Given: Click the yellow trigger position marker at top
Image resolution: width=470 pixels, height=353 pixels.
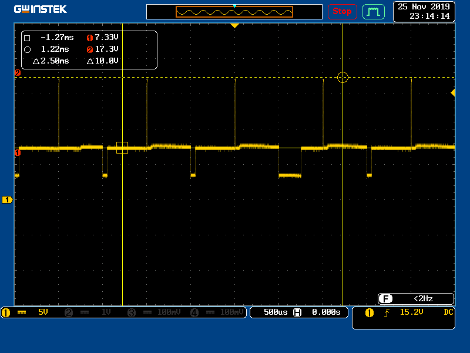Looking at the screenshot, I should [234, 26].
